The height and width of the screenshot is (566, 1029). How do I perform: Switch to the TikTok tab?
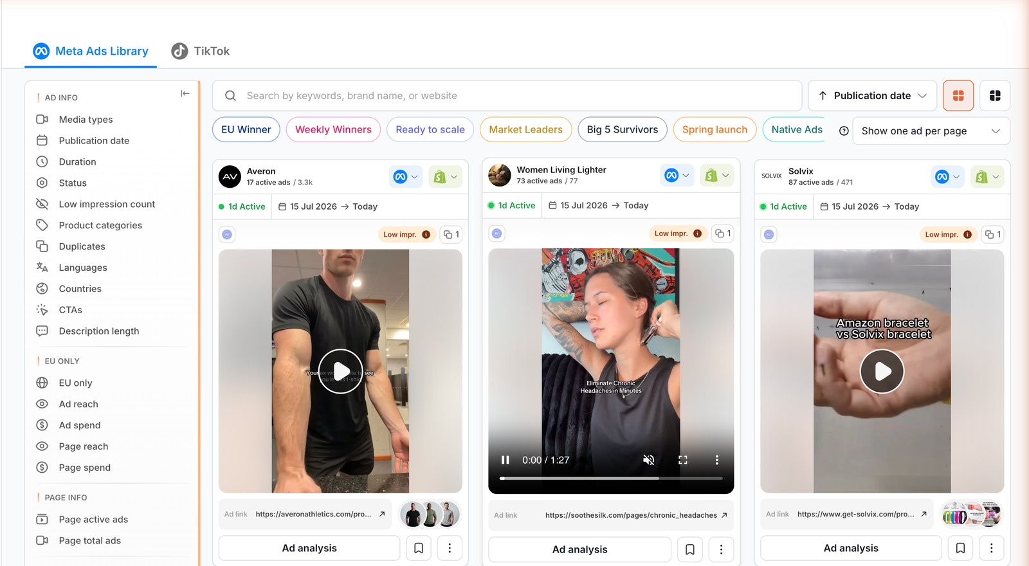tap(201, 51)
